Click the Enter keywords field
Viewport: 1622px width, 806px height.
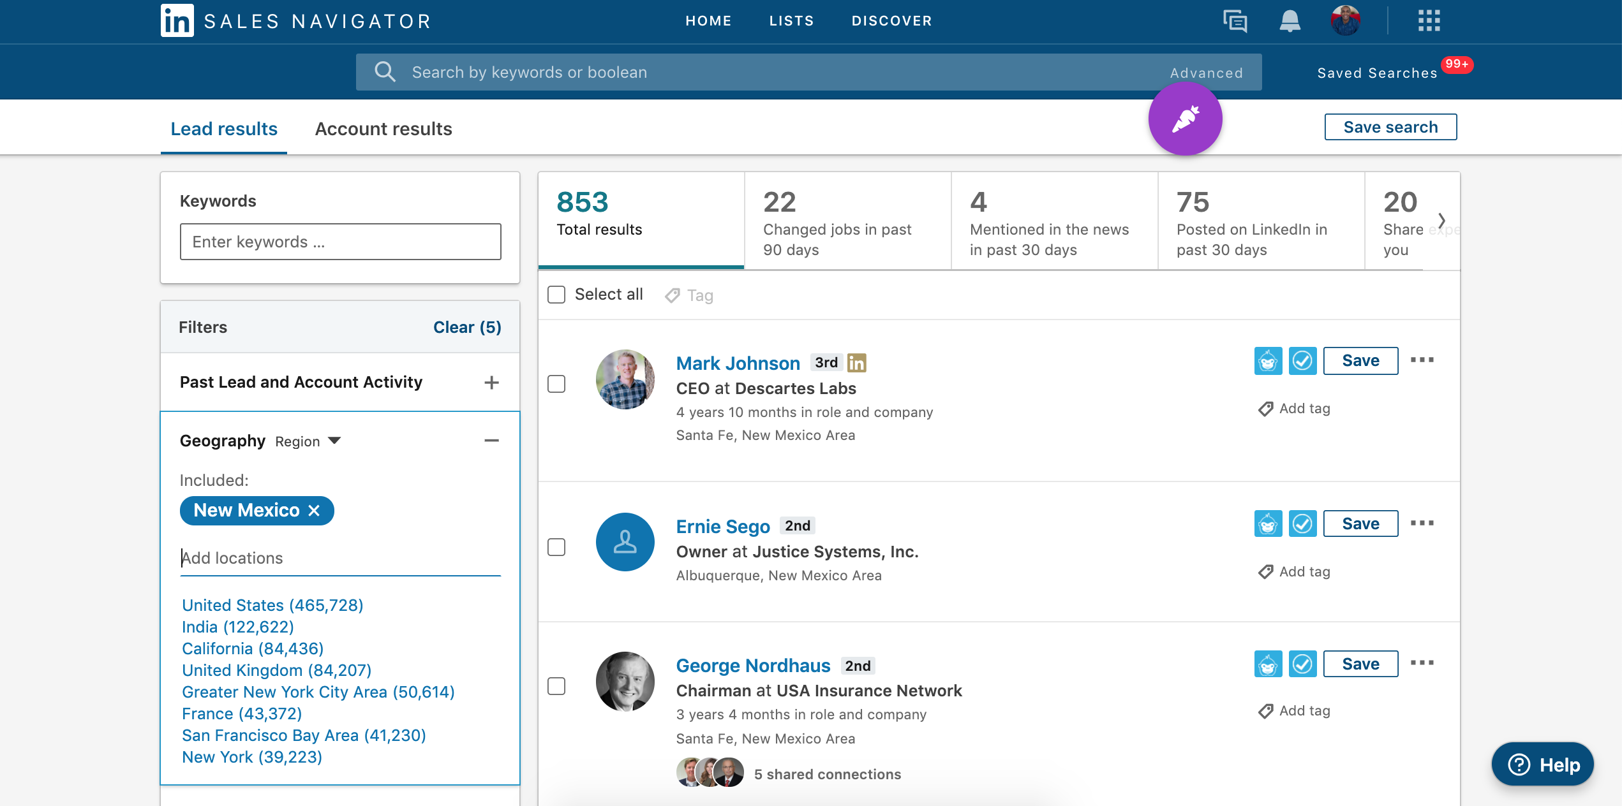[340, 242]
